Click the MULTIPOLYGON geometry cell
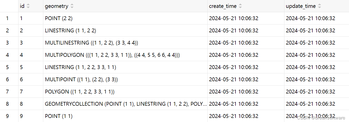Screen dimensions: 349x122 click(x=125, y=55)
